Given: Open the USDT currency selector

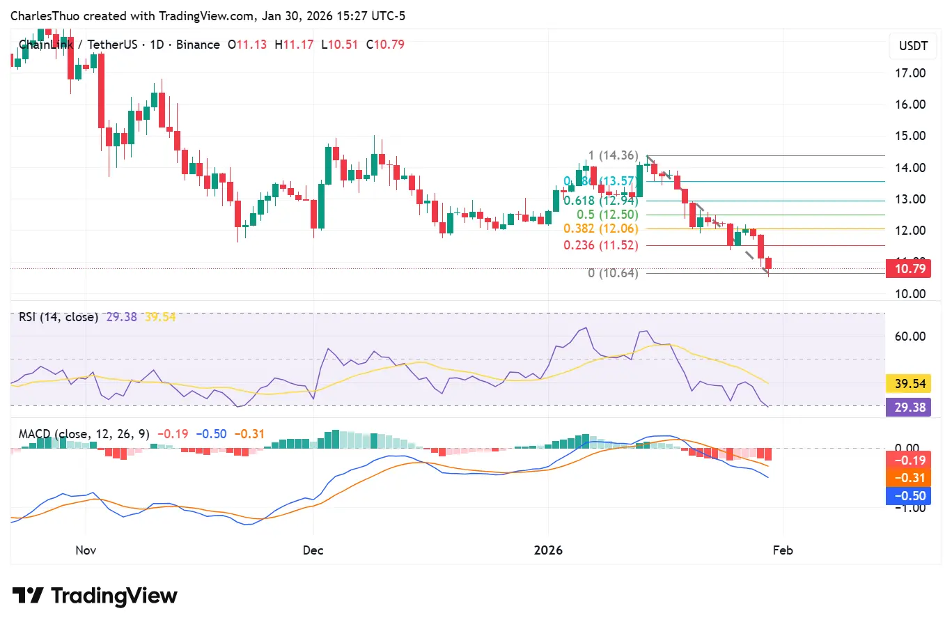Looking at the screenshot, I should (x=912, y=46).
